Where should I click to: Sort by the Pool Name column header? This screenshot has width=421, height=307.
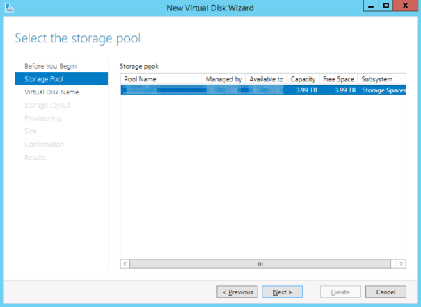tap(161, 79)
